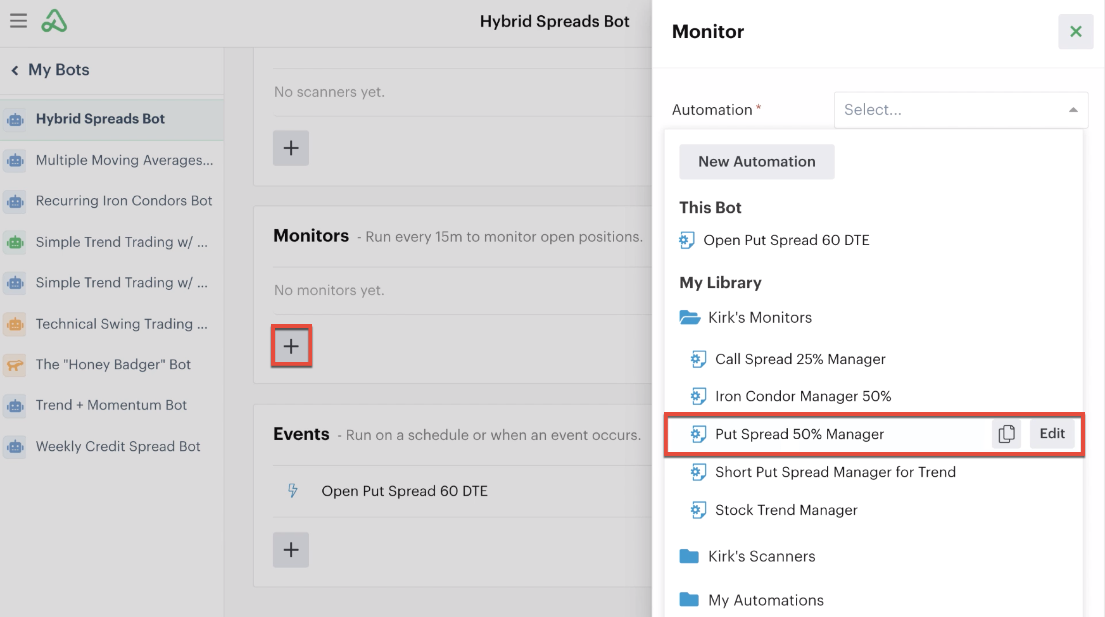Screen dimensions: 1105x617
Task: Edit the Put Spread 50% Manager
Action: click(1052, 433)
